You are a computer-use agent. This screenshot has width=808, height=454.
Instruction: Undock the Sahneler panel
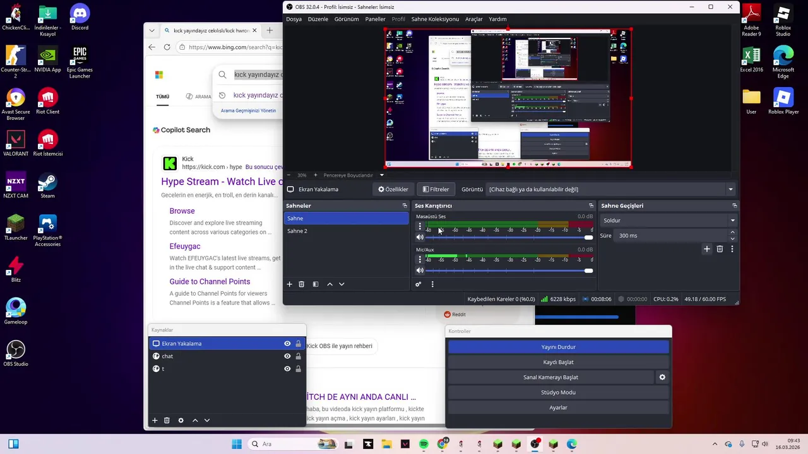pos(405,206)
